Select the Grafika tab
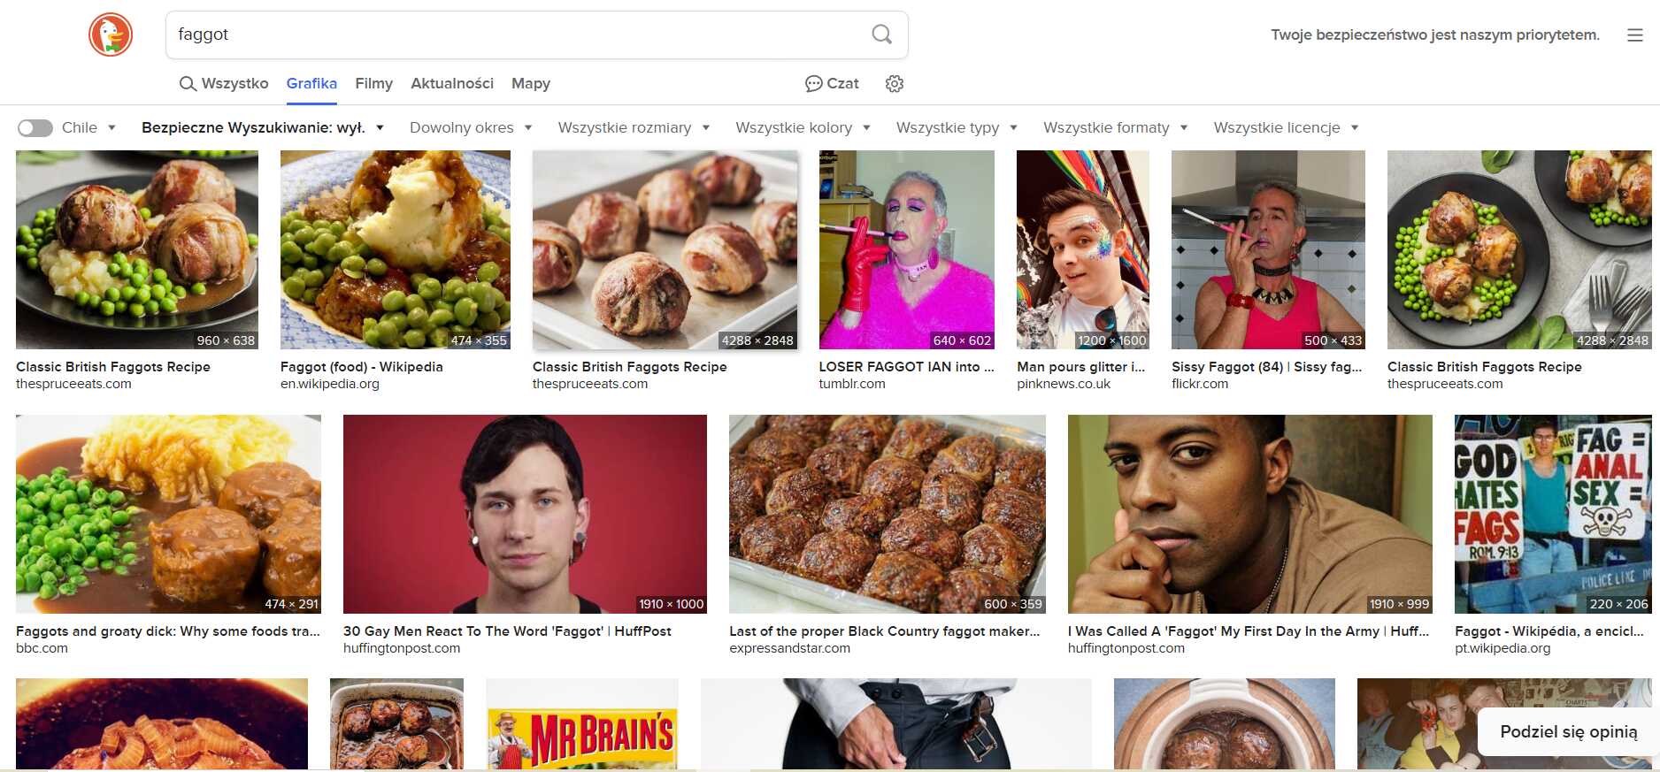1660x772 pixels. pos(311,83)
